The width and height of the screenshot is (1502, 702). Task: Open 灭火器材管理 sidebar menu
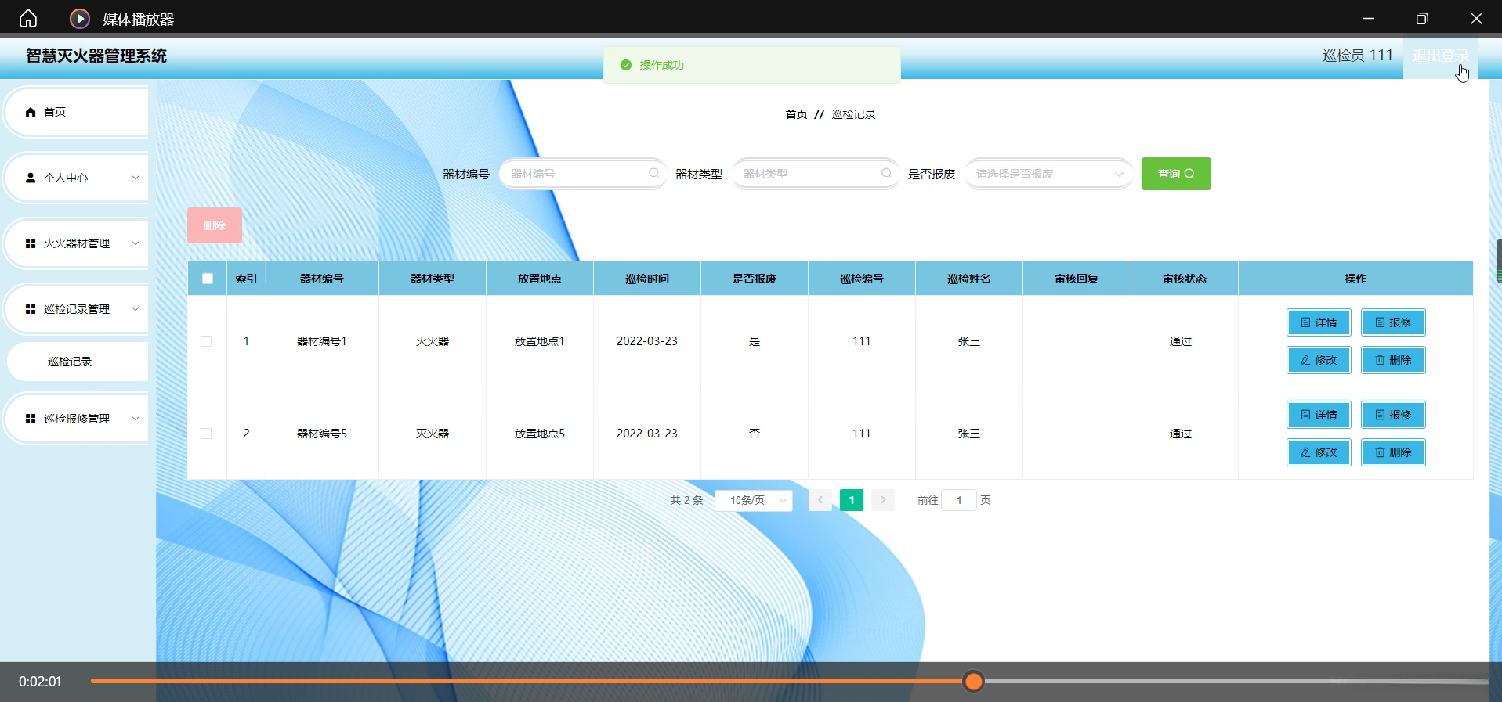click(x=77, y=243)
